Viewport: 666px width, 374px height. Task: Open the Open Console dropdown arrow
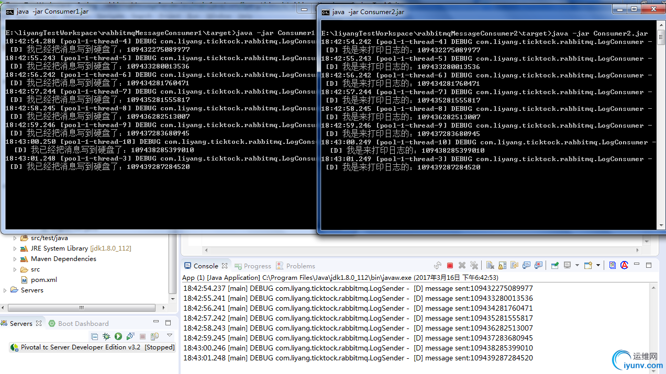(598, 266)
